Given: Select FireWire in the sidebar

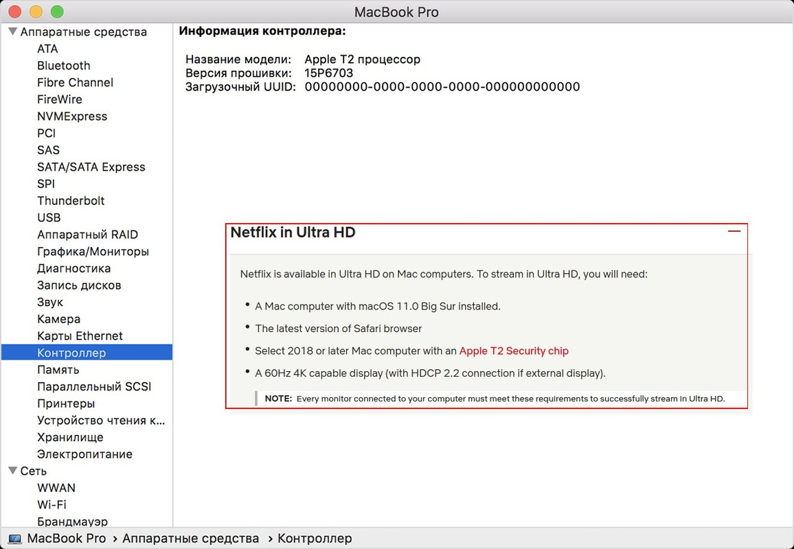Looking at the screenshot, I should pos(59,100).
